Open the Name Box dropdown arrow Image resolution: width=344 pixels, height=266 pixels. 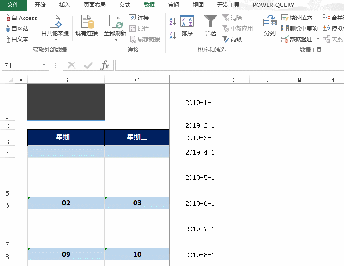tap(44, 66)
